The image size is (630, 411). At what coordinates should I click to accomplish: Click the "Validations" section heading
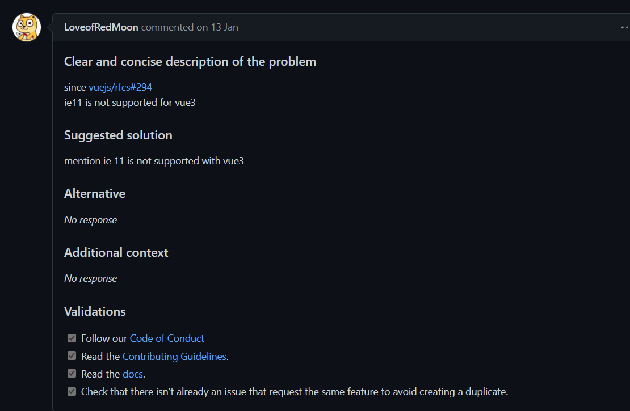tap(95, 311)
